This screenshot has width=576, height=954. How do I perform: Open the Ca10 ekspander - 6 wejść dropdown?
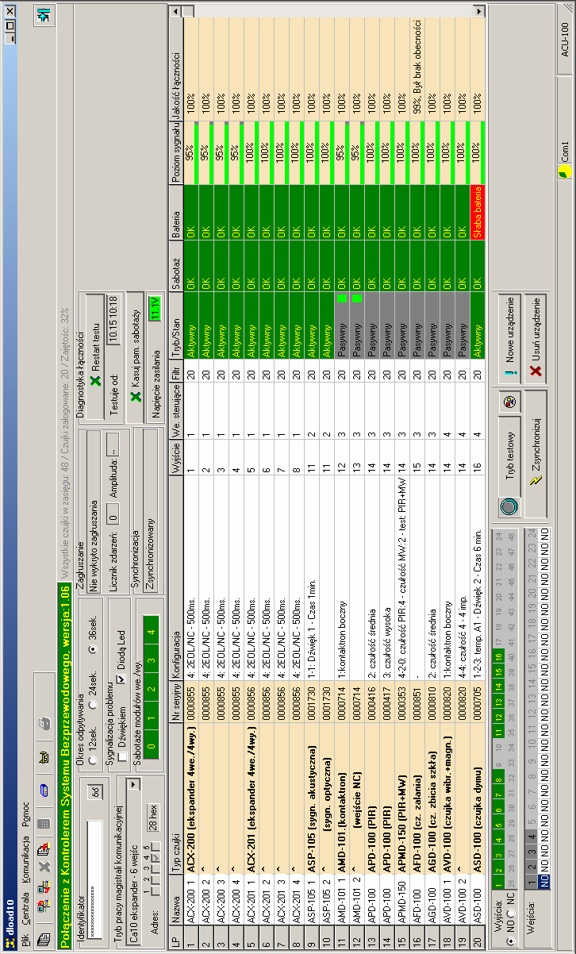click(133, 784)
